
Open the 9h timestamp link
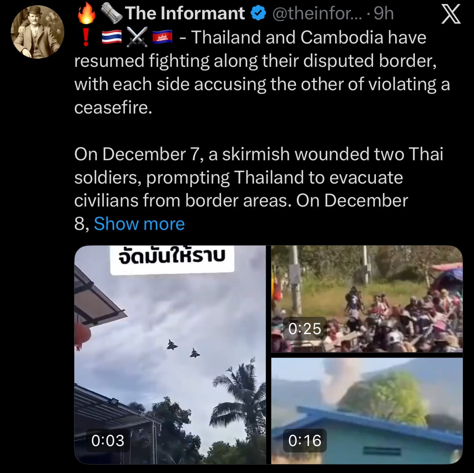pyautogui.click(x=384, y=14)
